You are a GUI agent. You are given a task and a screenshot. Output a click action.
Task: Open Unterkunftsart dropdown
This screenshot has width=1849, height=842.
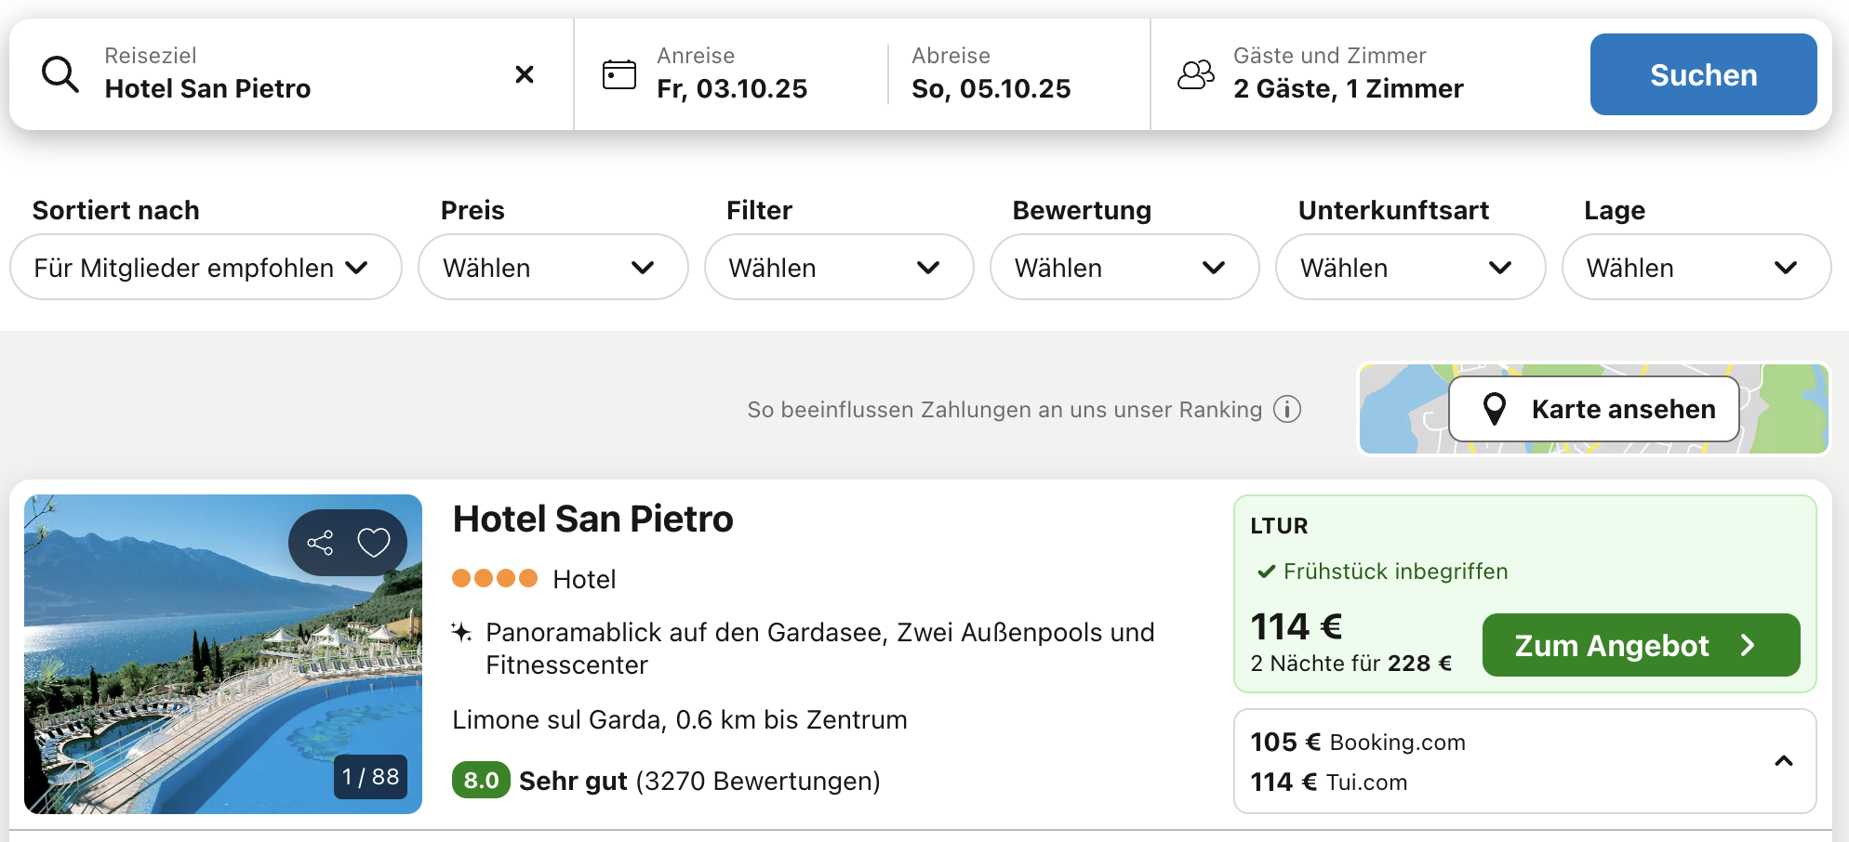pyautogui.click(x=1410, y=268)
